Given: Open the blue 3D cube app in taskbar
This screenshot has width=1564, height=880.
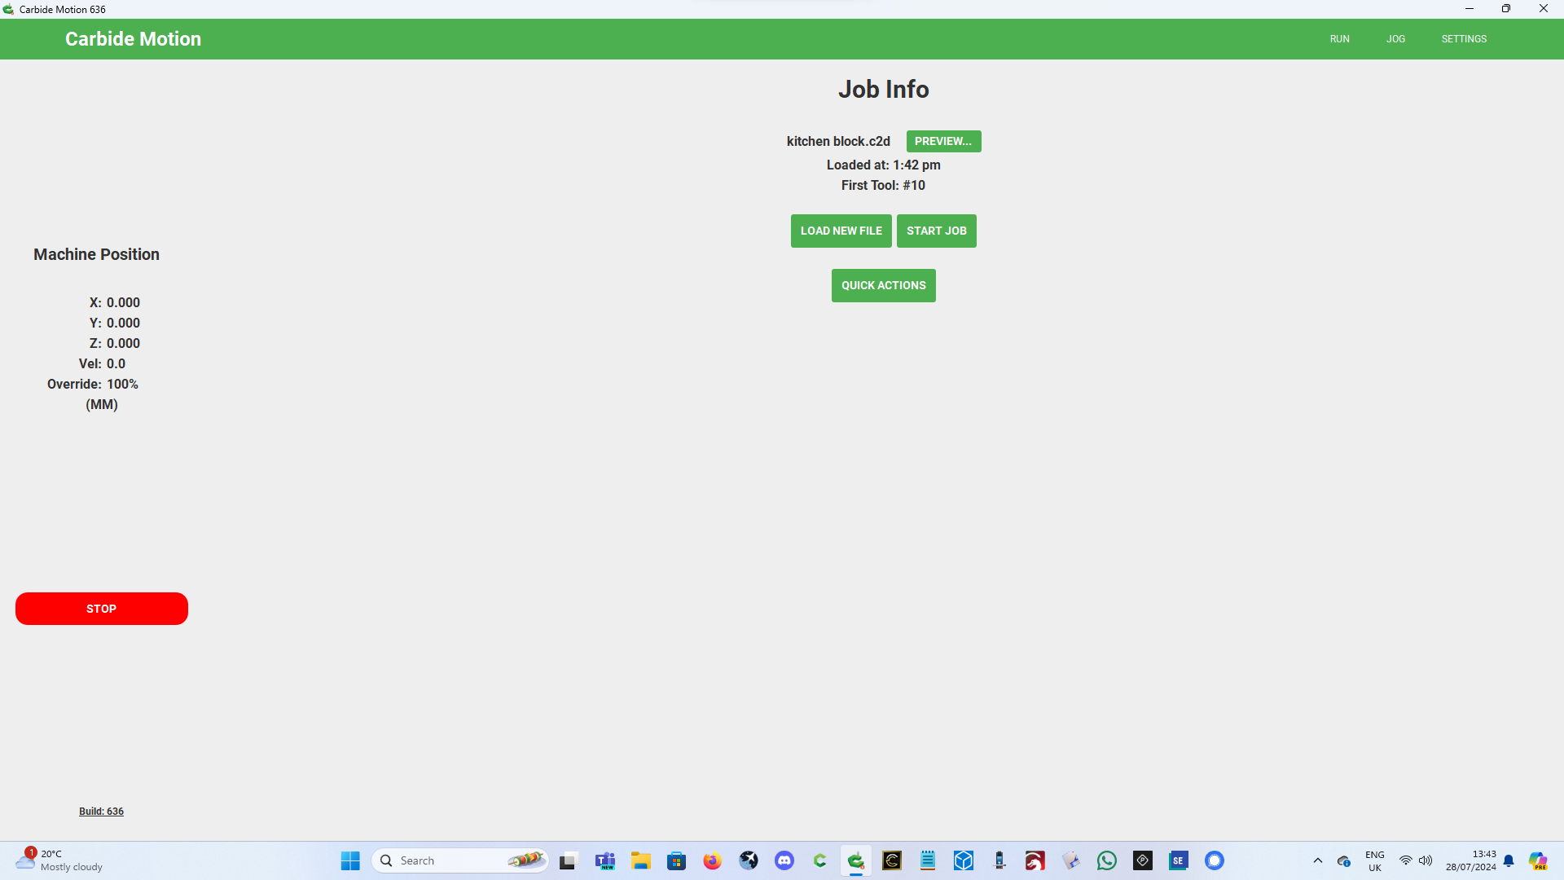Looking at the screenshot, I should (x=964, y=860).
